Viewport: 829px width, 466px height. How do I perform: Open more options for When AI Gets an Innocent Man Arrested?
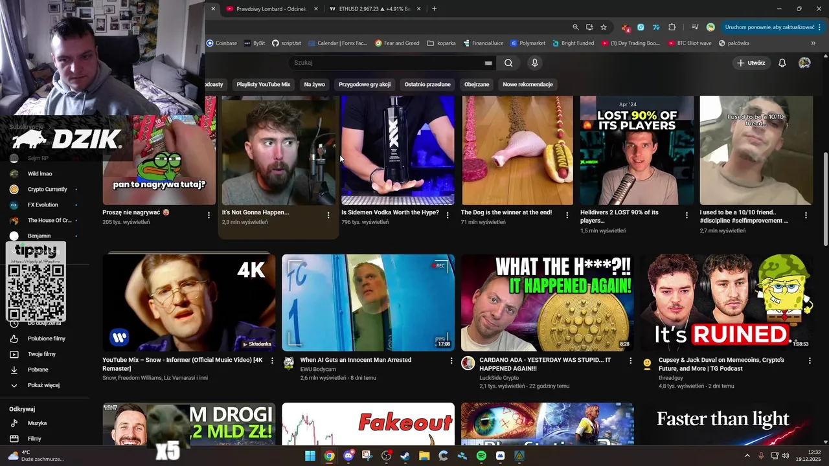(x=451, y=361)
